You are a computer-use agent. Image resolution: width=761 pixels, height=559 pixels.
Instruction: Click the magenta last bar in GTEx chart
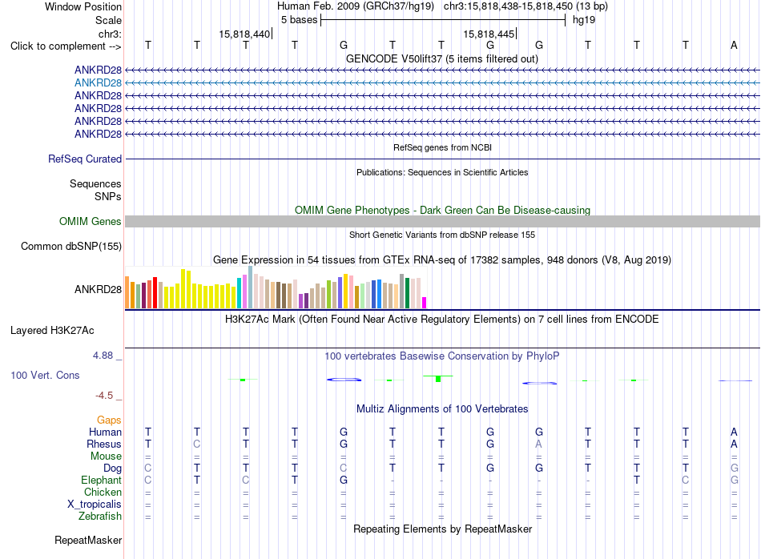point(424,303)
